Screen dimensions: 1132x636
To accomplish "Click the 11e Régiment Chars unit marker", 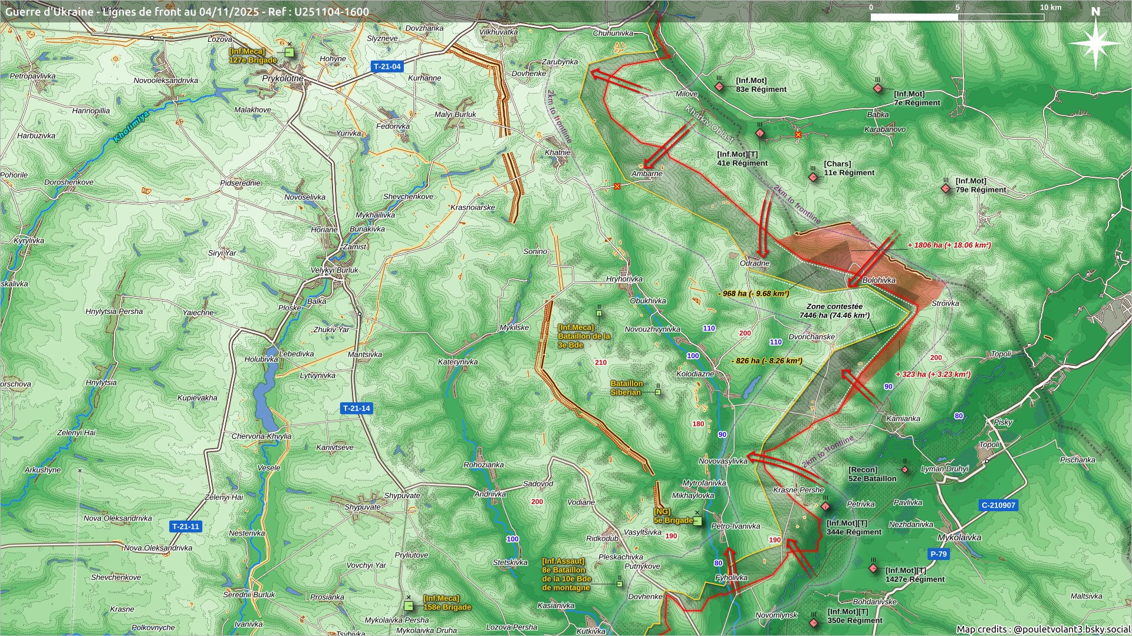I will tap(814, 177).
